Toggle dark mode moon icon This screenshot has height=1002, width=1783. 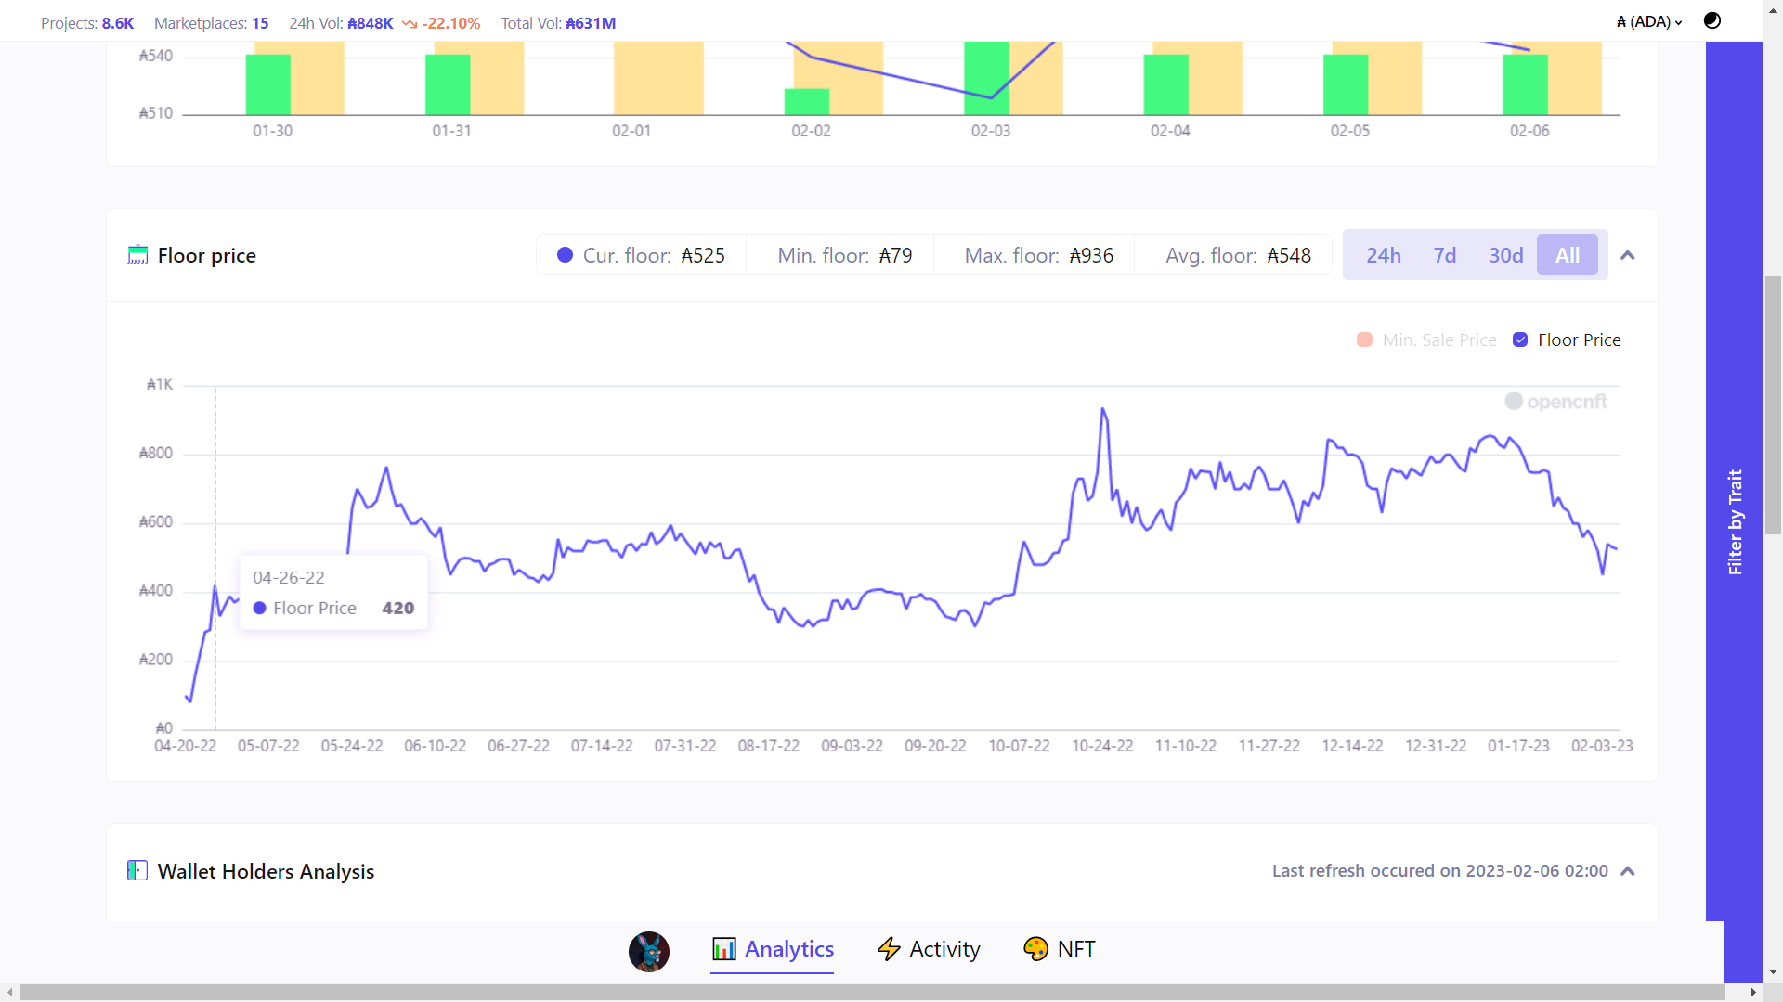1712,20
